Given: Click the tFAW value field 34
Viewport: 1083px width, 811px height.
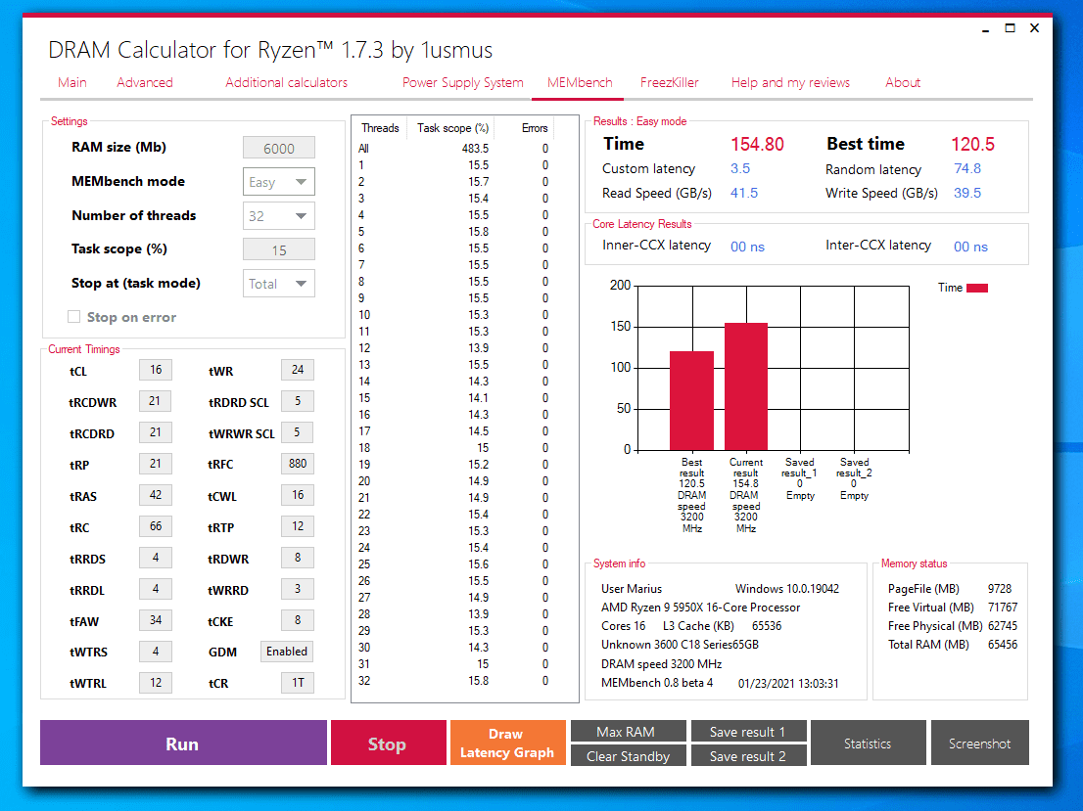Looking at the screenshot, I should 156,620.
